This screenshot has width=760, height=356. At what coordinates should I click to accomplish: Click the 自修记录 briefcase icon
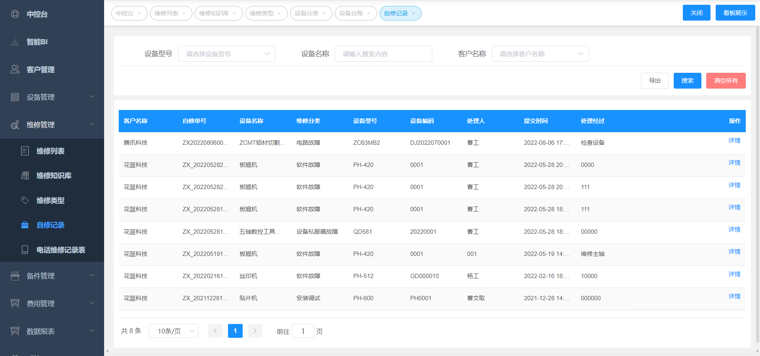[x=25, y=225]
